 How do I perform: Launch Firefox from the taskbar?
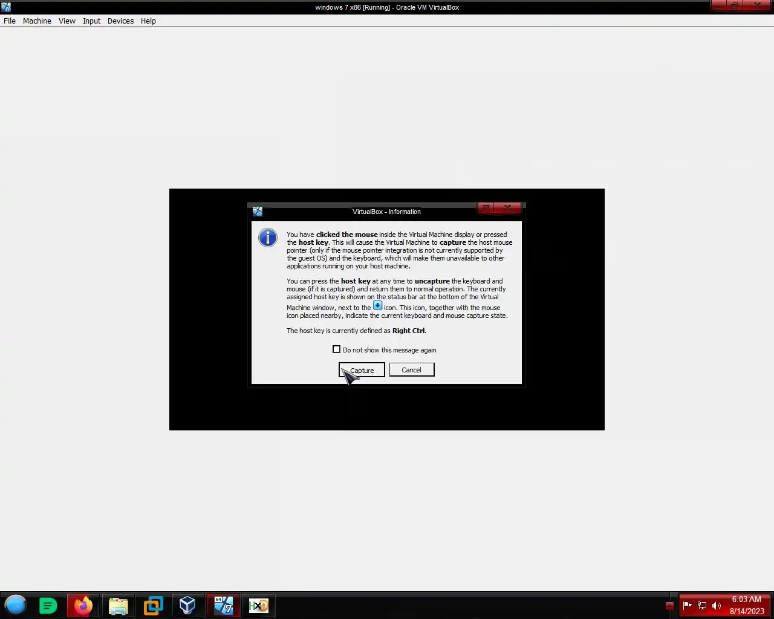pos(83,605)
